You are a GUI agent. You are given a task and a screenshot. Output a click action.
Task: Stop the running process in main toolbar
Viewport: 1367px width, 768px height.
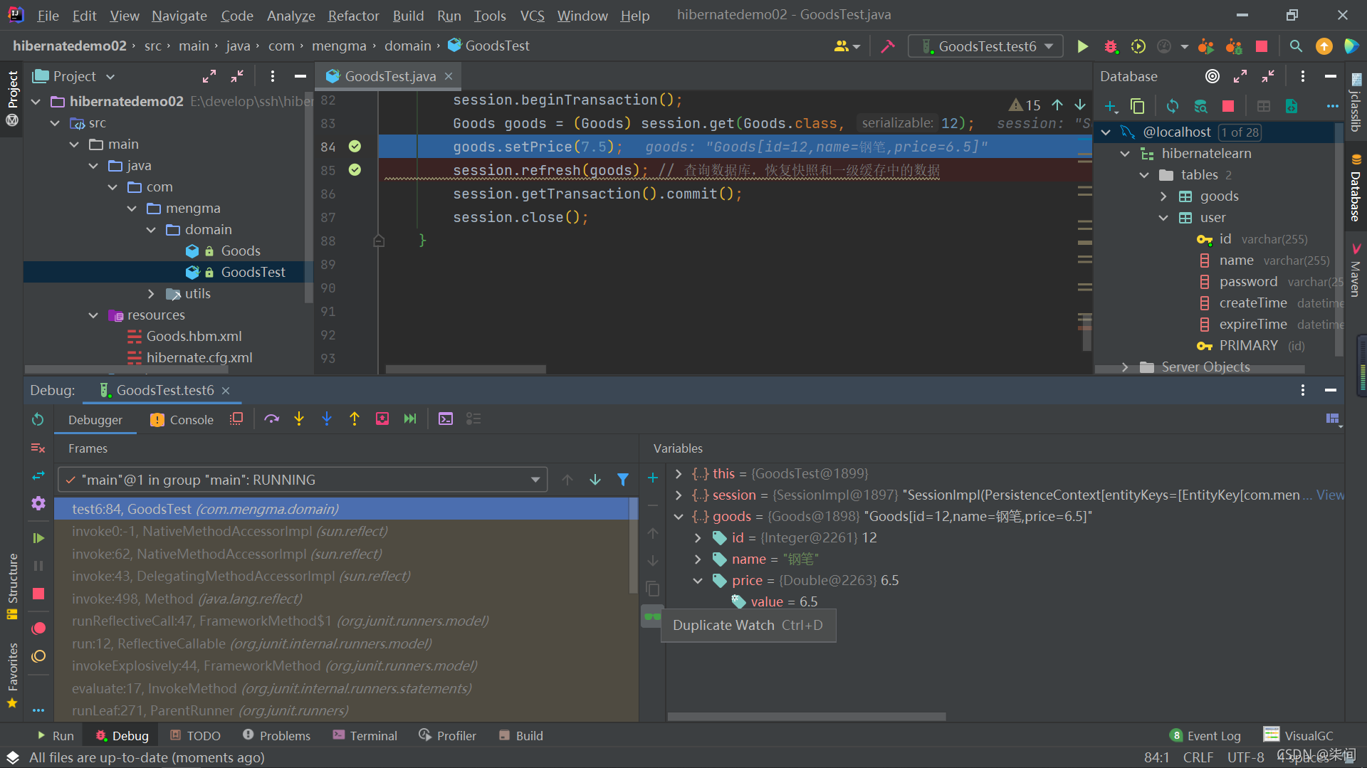1262,46
